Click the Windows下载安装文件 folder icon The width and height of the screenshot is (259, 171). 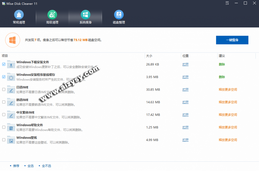tap(11, 65)
